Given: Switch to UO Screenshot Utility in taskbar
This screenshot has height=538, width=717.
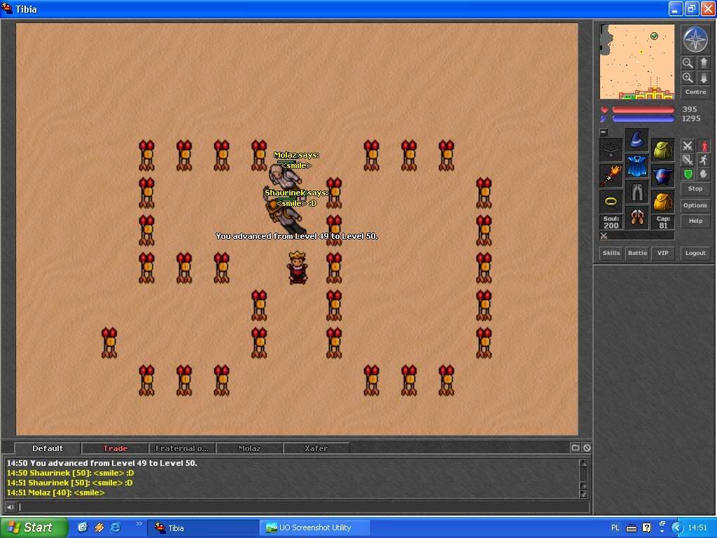Looking at the screenshot, I should click(x=315, y=527).
